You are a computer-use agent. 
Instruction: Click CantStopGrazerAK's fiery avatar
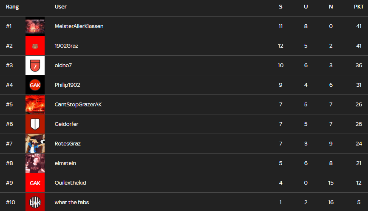[35, 105]
